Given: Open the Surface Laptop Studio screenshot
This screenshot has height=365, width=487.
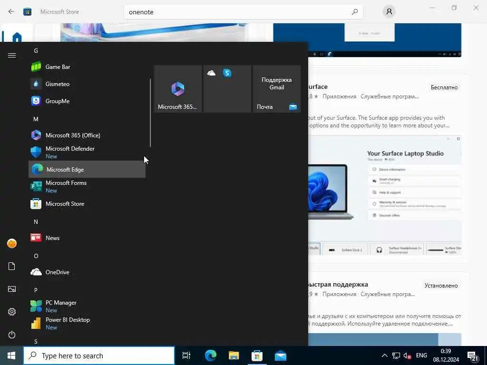Looking at the screenshot, I should pyautogui.click(x=384, y=195).
